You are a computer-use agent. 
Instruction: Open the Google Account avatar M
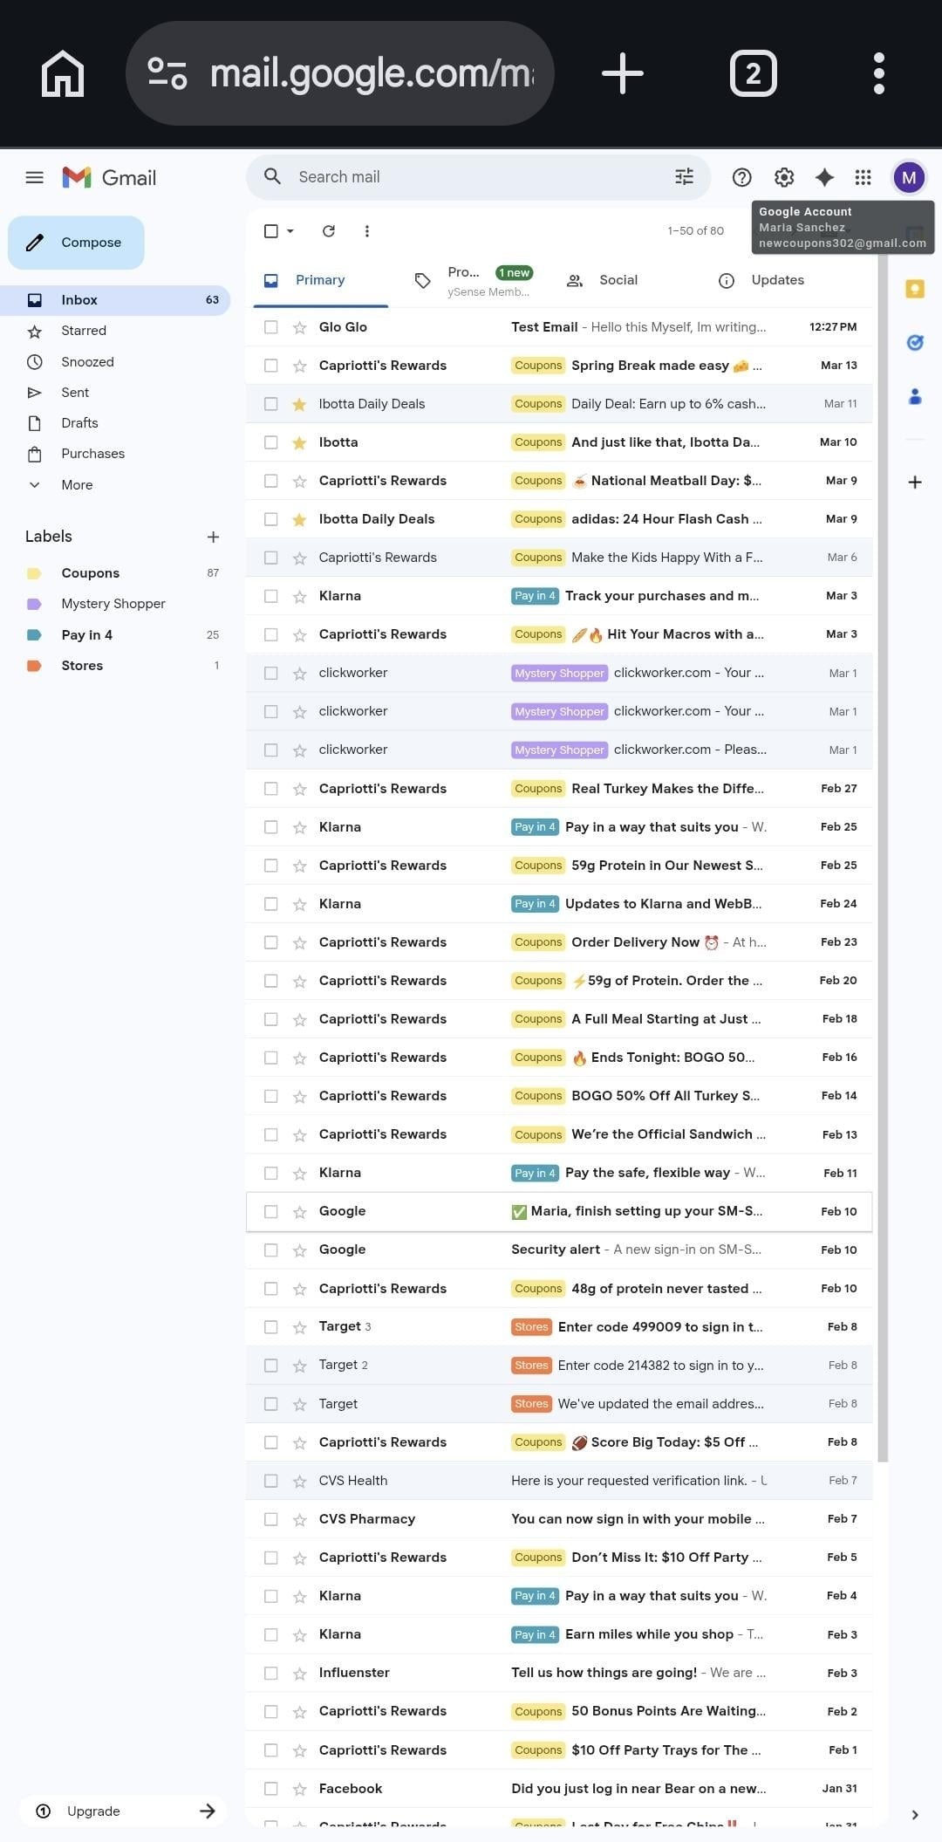coord(909,178)
